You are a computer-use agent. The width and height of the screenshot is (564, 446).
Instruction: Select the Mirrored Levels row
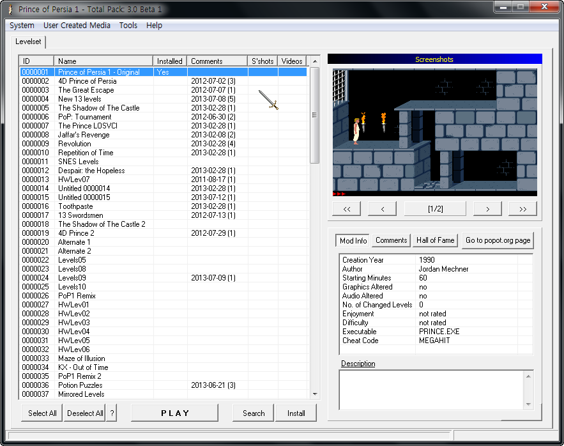pos(164,394)
